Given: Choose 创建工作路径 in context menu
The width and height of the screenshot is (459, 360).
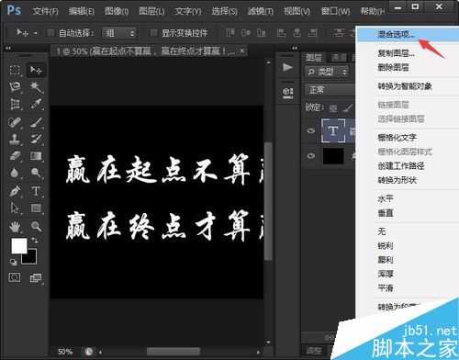Looking at the screenshot, I should 401,166.
